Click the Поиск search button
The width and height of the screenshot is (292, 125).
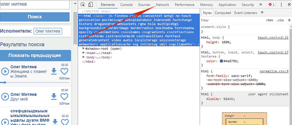pos(35,17)
